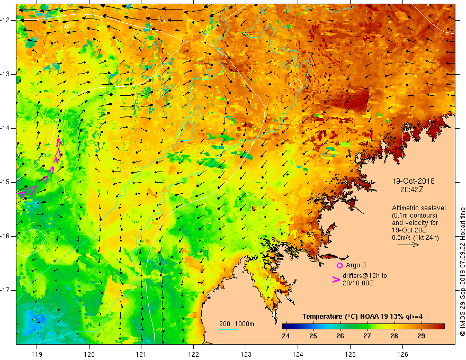Click the cyan 200 1000m depth line sample
Viewport: 466px width, 360px height.
tap(228, 329)
